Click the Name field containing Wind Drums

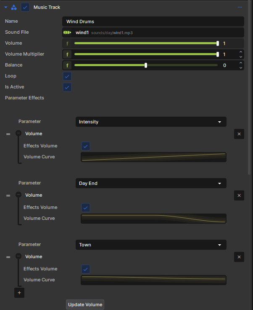pyautogui.click(x=153, y=21)
